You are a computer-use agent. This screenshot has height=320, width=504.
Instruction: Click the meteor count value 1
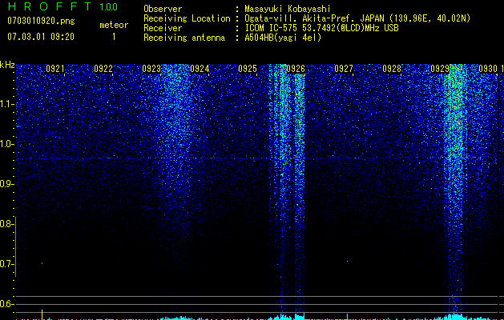click(114, 37)
